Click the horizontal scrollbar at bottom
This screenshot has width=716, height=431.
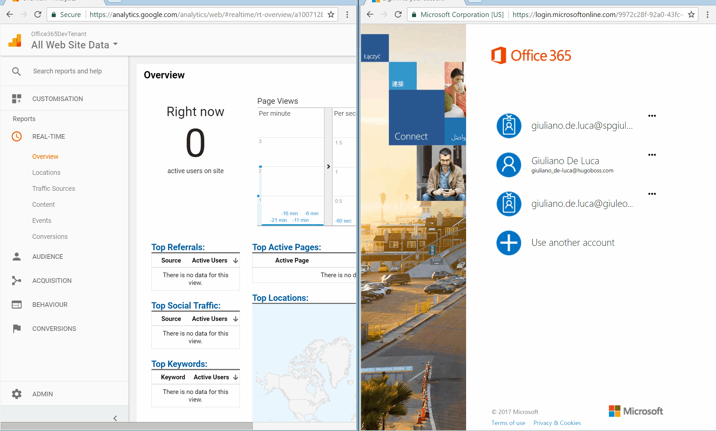click(x=127, y=426)
